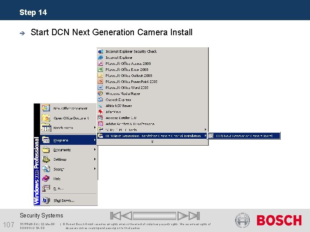Image resolution: width=310 pixels, height=232 pixels.
Task: Expand the Bosch submenu arrow
Action: [x=95, y=128]
